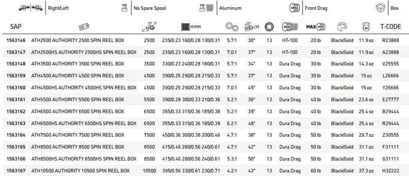409x176 pixels.
Task: Select the ATH6500HS AUTHORITY 6500HS row description
Action: pos(83,123)
